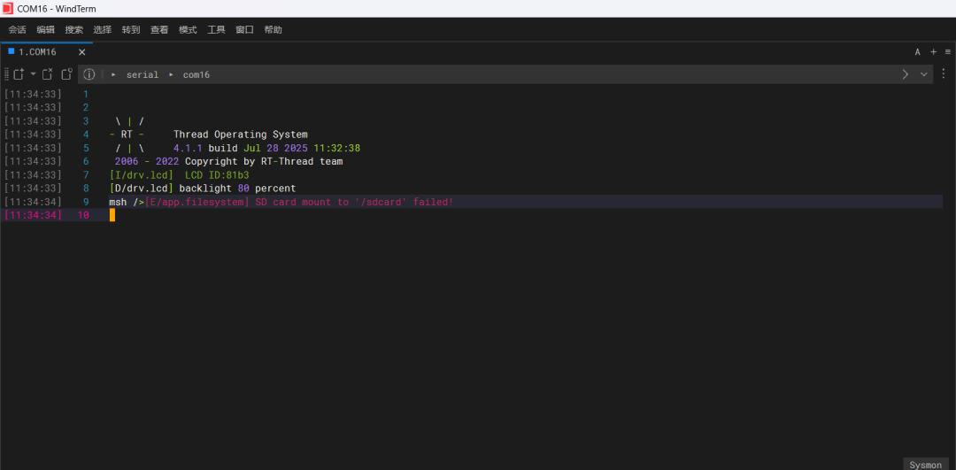Click the reconnect session icon
Image resolution: width=956 pixels, height=470 pixels.
(66, 74)
